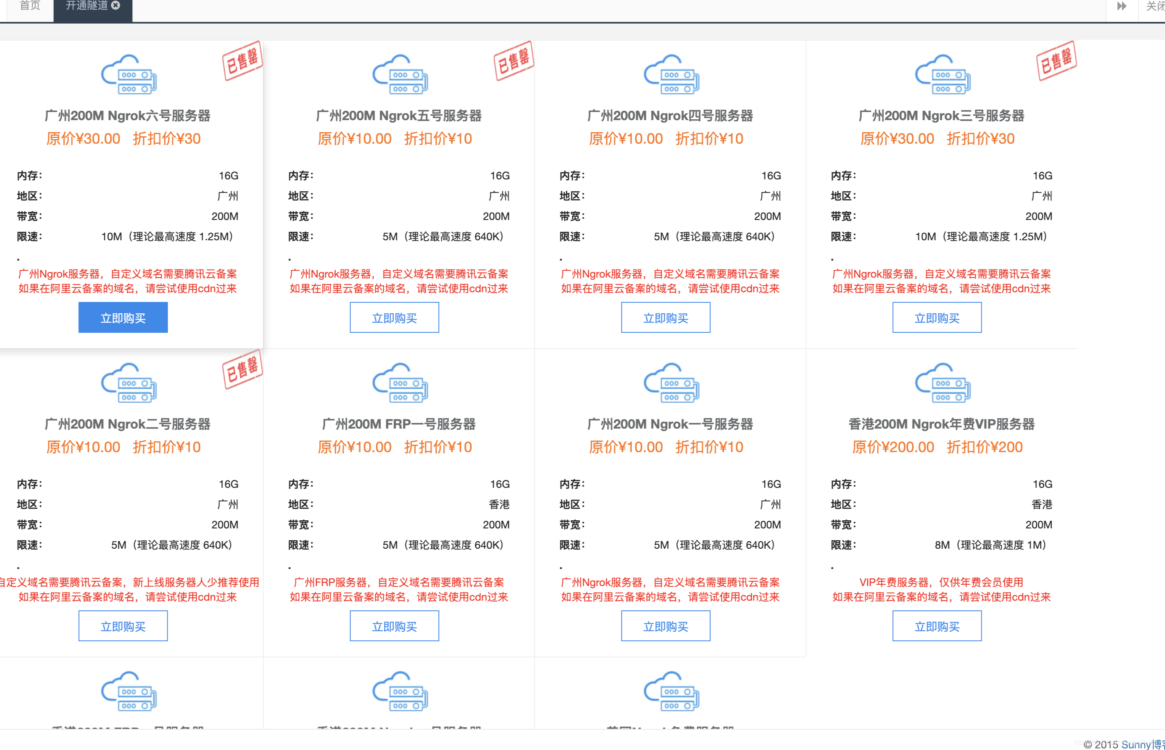Click cloud server icon of Ngrok二号服务器

click(x=129, y=382)
